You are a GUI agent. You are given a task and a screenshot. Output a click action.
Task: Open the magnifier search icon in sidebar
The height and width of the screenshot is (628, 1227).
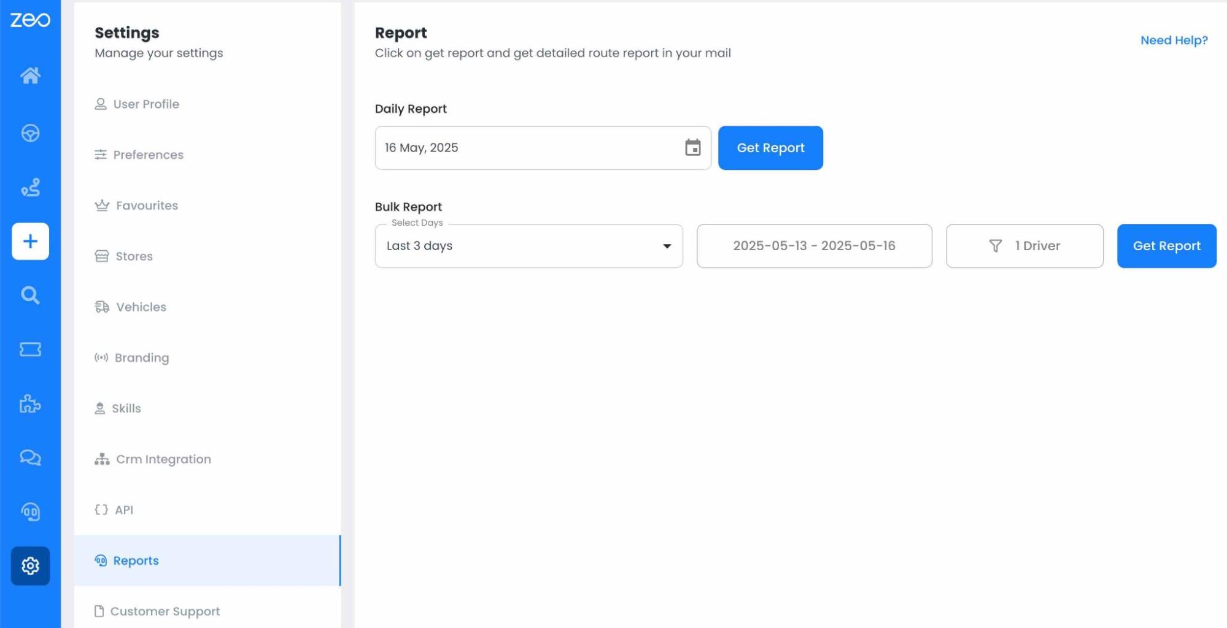[30, 296]
